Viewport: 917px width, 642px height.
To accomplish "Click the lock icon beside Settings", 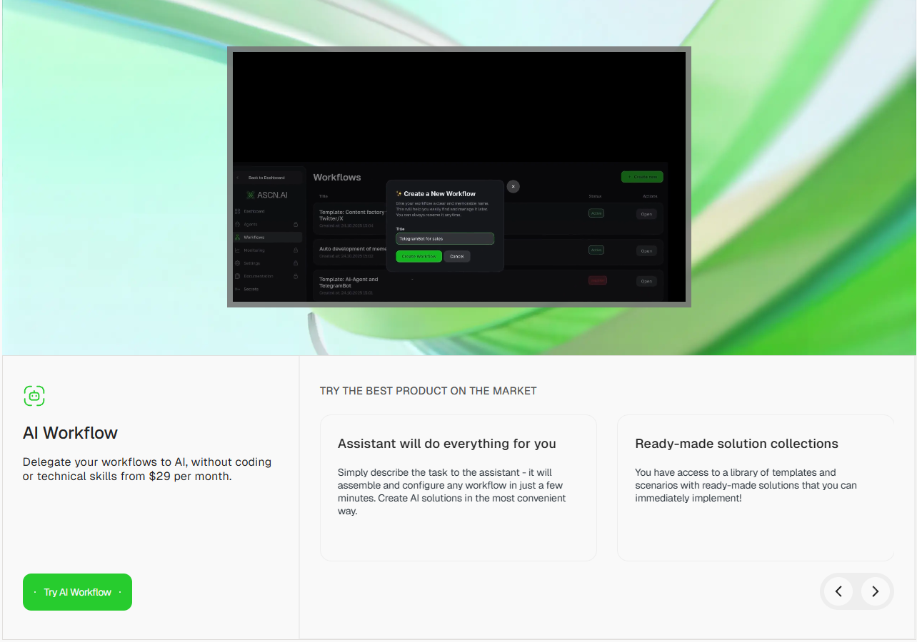I will tap(296, 263).
